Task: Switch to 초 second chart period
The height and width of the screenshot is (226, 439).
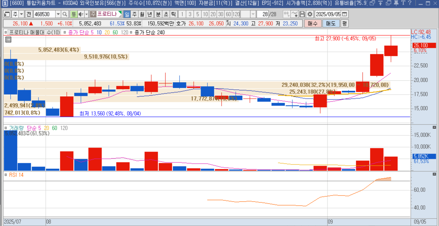Action: click(166, 14)
